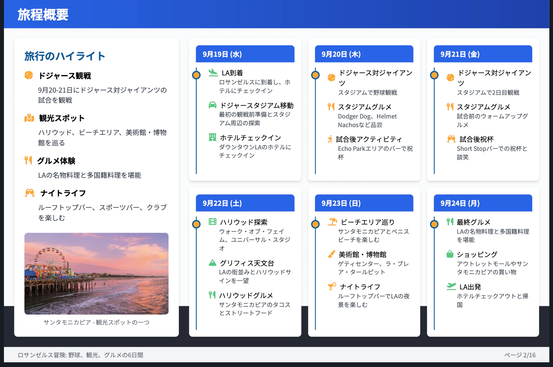Select the map icon next to 観光スポット
Screen dimensions: 553x367
click(x=29, y=118)
